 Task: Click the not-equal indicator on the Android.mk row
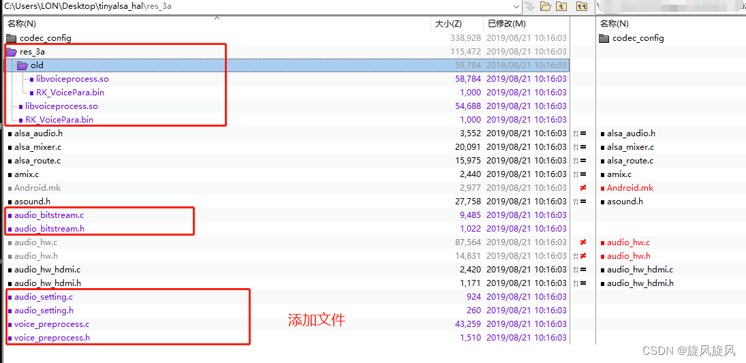[582, 188]
